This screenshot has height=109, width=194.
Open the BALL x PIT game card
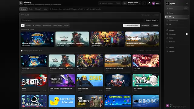coord(145,63)
